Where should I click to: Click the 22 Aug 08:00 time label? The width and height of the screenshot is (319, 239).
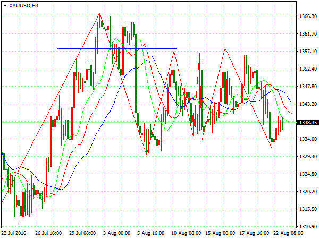click(288, 233)
